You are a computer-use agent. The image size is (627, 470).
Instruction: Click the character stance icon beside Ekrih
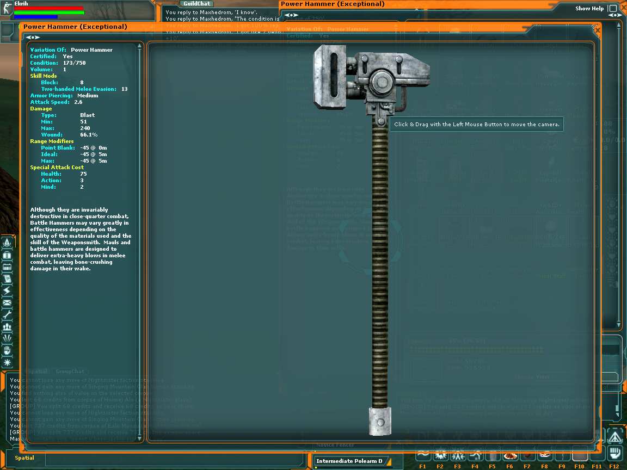click(x=6, y=8)
